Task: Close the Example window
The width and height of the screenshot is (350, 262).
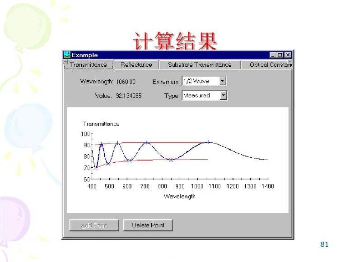Action: tap(288, 55)
